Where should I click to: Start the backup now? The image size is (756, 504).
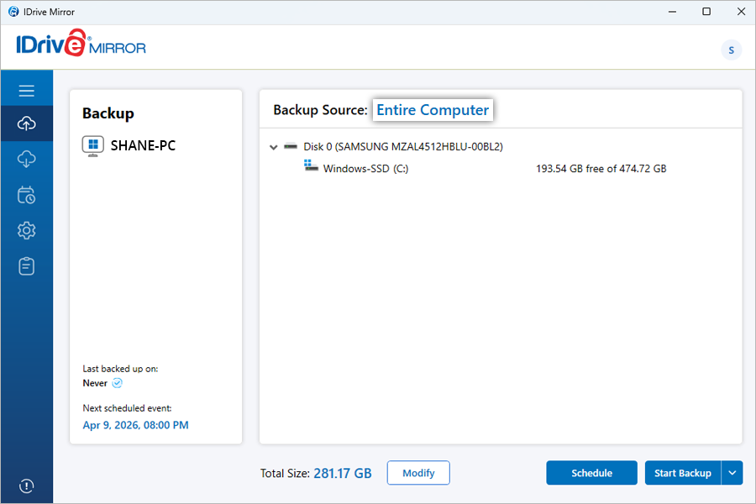tap(682, 473)
